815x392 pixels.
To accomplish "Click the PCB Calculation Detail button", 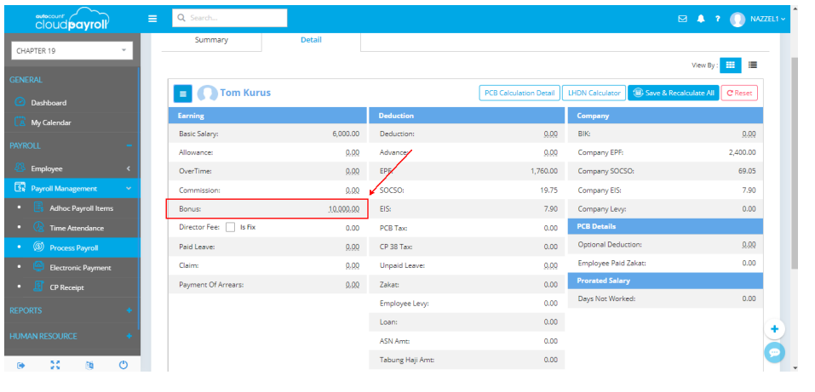I will (518, 93).
